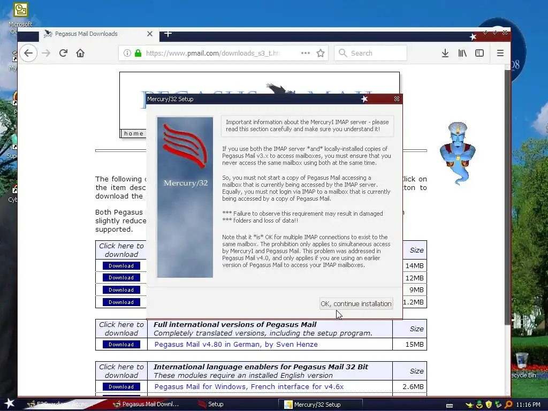The height and width of the screenshot is (411, 548).
Task: Open Pegasus Mail v4.80 in German link
Action: click(236, 344)
